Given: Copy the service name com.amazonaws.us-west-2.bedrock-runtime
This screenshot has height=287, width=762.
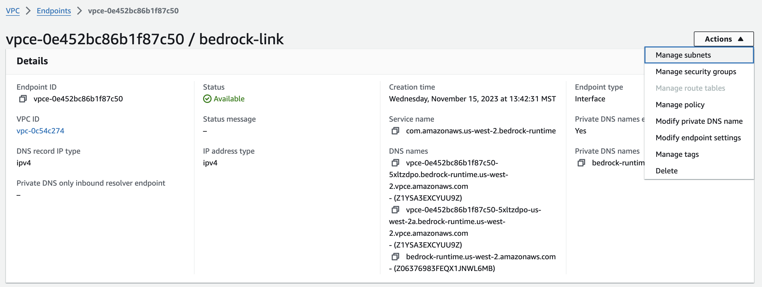Looking at the screenshot, I should click(395, 131).
